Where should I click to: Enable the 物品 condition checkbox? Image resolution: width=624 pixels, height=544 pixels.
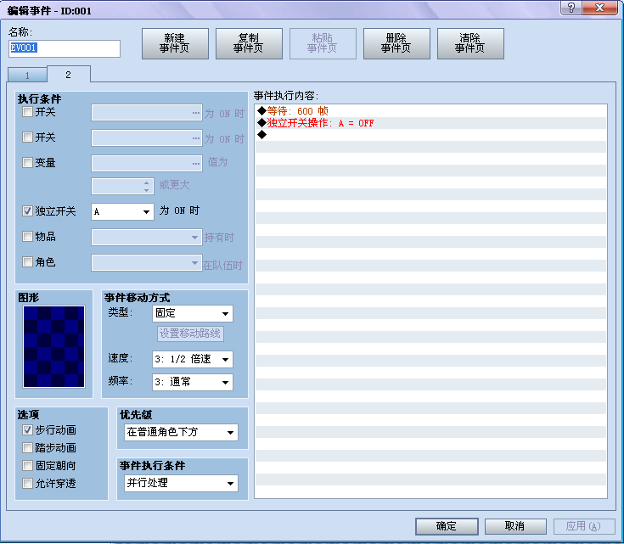click(27, 237)
